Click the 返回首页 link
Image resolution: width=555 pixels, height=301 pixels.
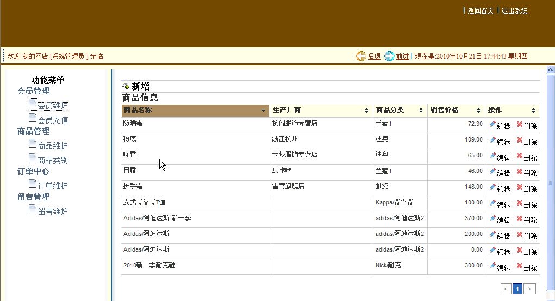[481, 11]
